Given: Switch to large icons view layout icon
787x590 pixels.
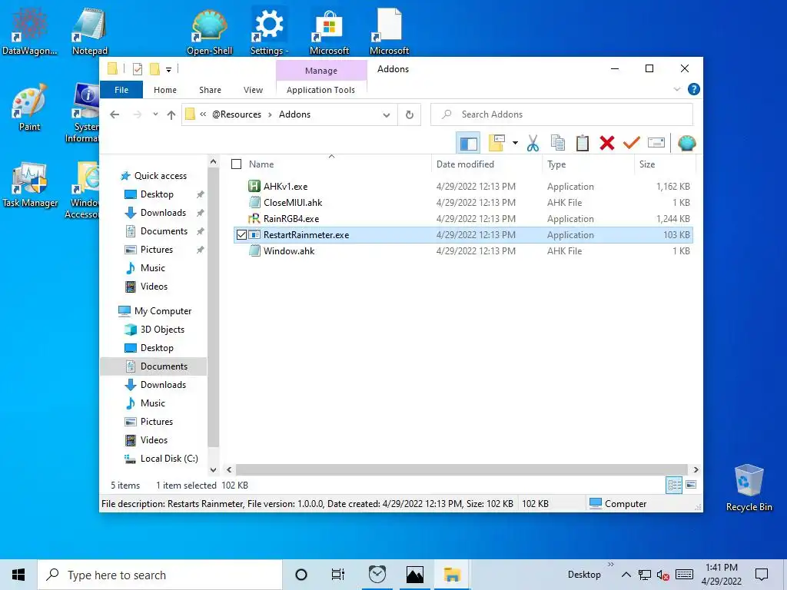Looking at the screenshot, I should 691,485.
